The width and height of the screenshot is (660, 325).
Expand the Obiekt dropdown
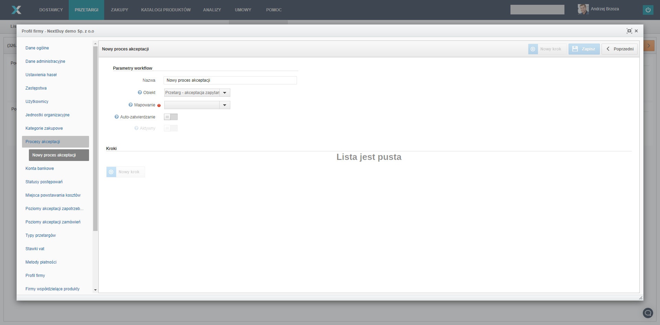pos(225,93)
